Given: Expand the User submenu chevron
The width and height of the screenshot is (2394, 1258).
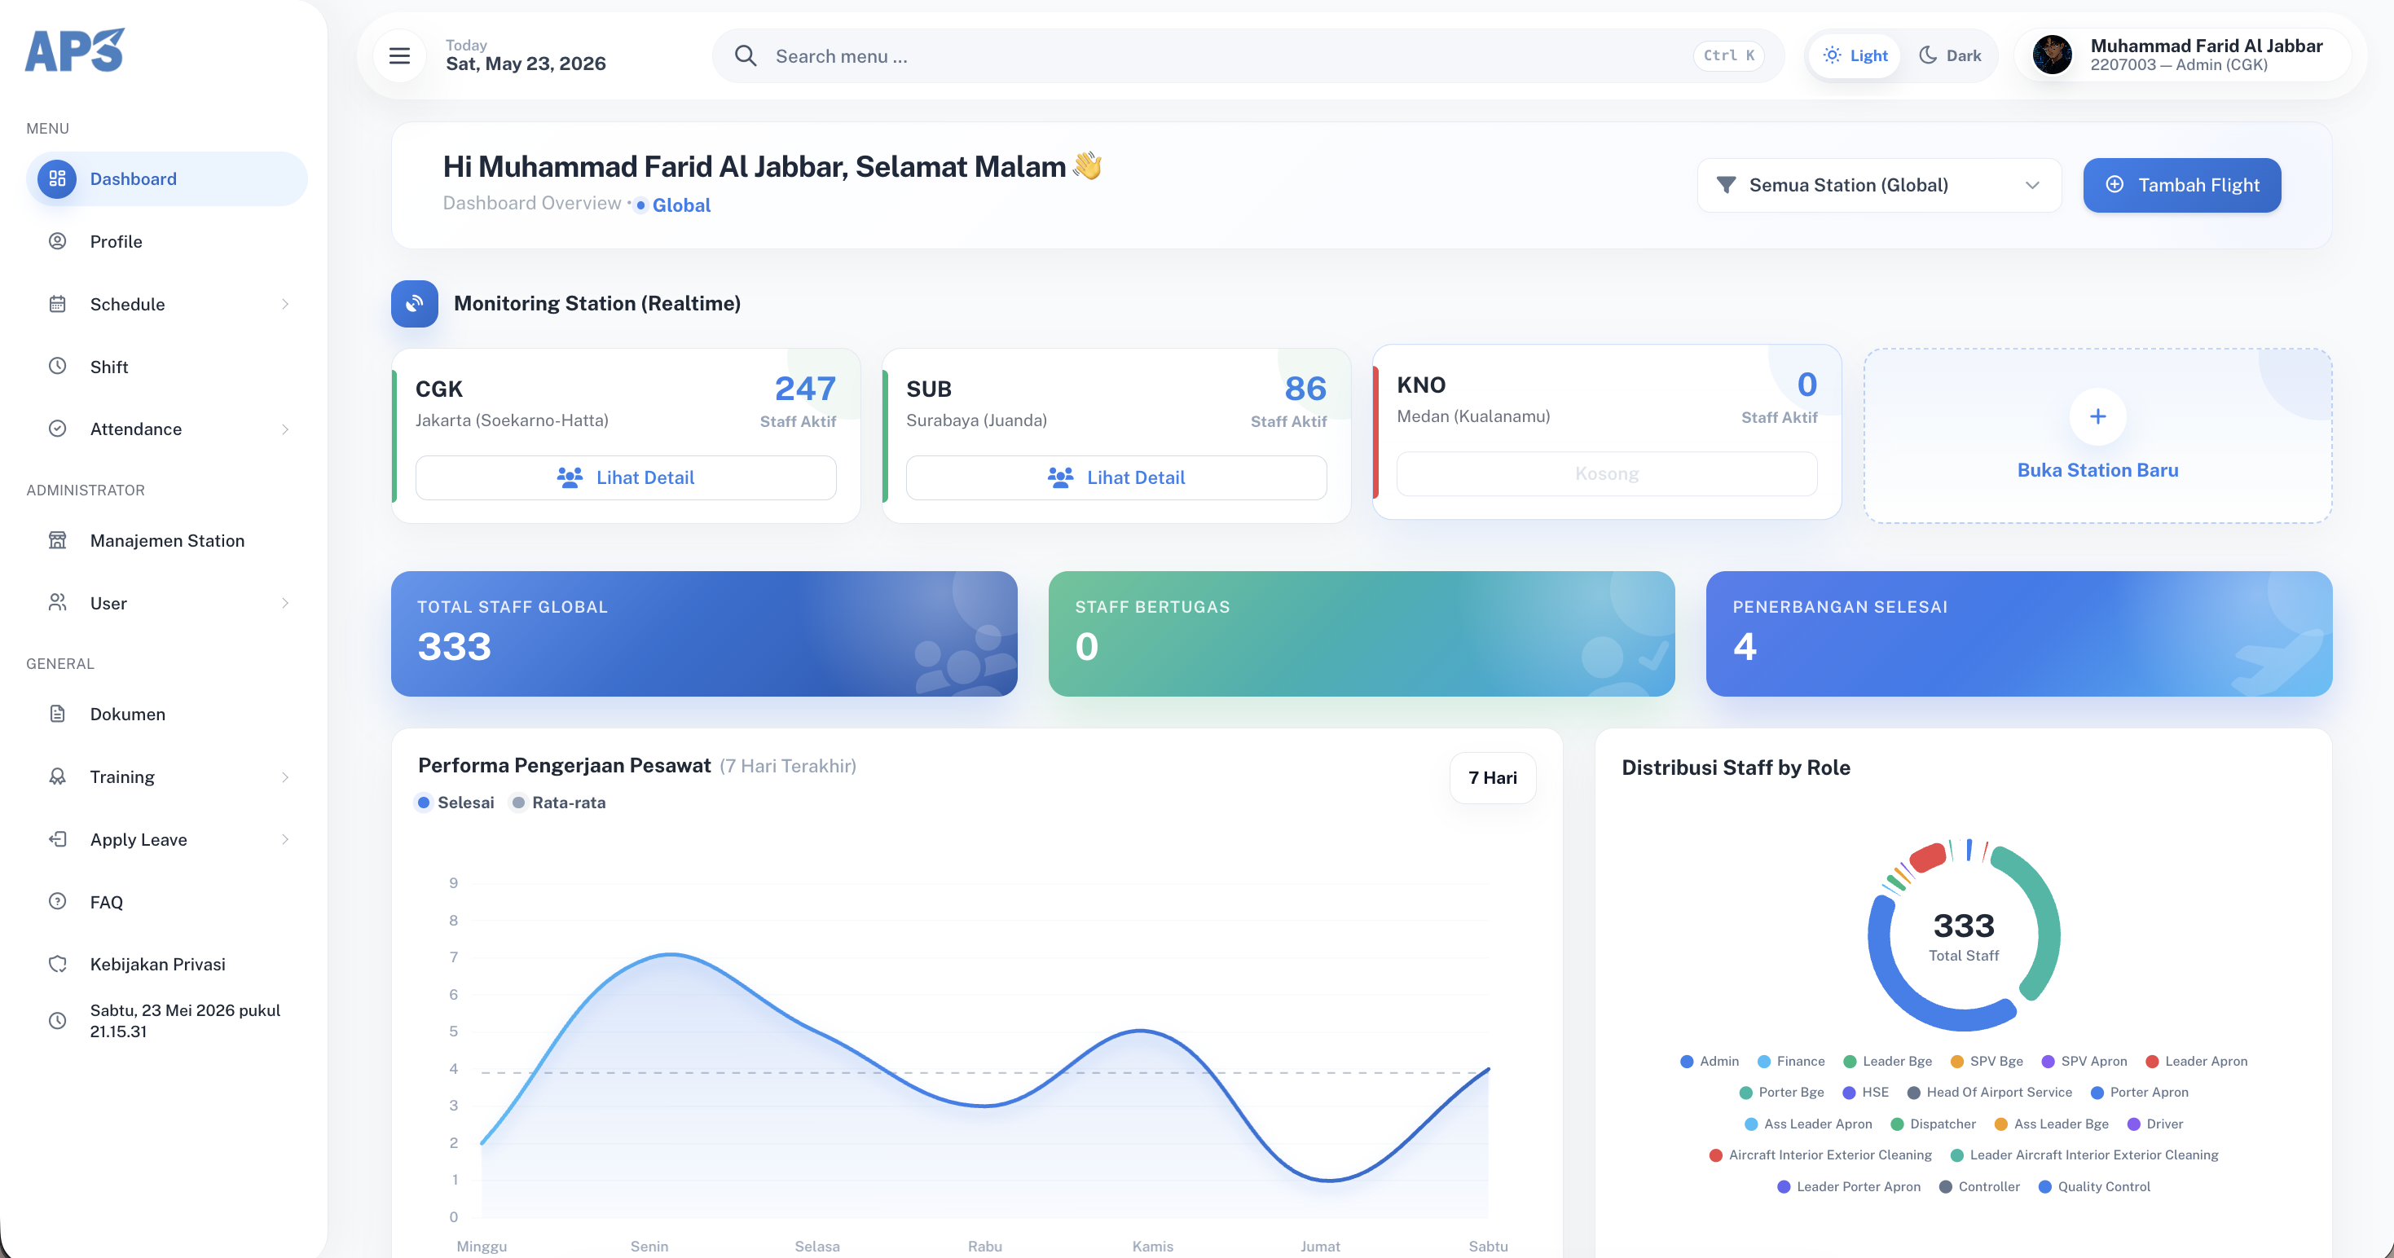Looking at the screenshot, I should 285,603.
